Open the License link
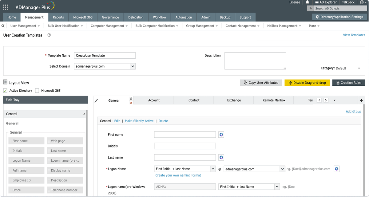 point(295,2)
